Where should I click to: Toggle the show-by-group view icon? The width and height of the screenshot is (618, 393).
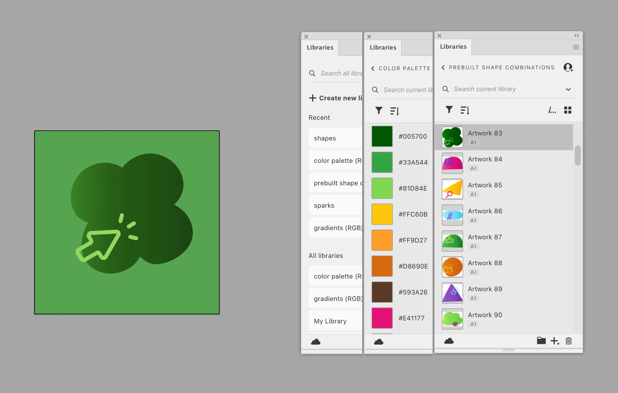click(552, 110)
